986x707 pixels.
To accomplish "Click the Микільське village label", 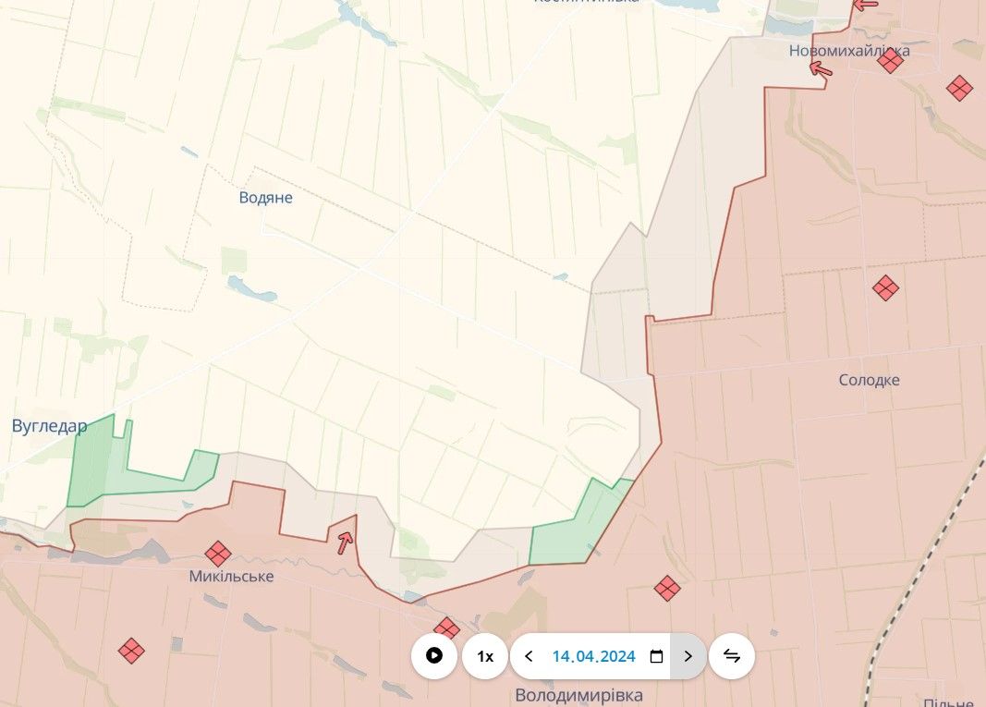I will [231, 576].
